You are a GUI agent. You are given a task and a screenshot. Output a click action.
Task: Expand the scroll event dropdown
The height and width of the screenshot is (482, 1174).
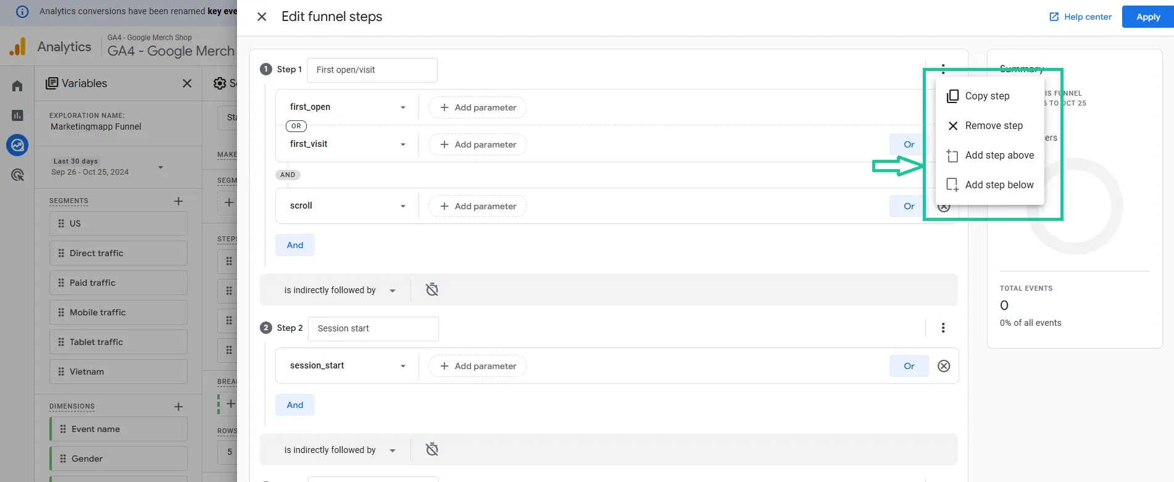[x=348, y=206]
